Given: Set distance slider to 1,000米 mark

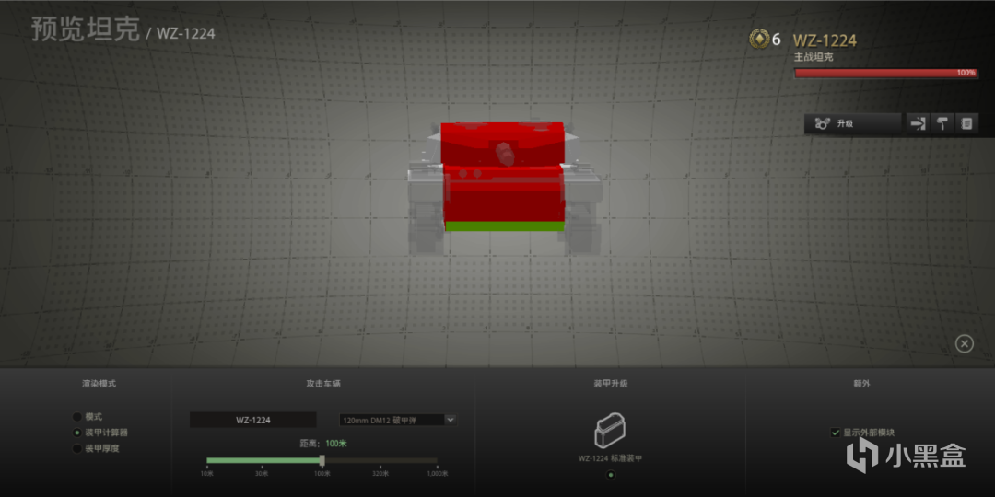Looking at the screenshot, I should coord(438,461).
